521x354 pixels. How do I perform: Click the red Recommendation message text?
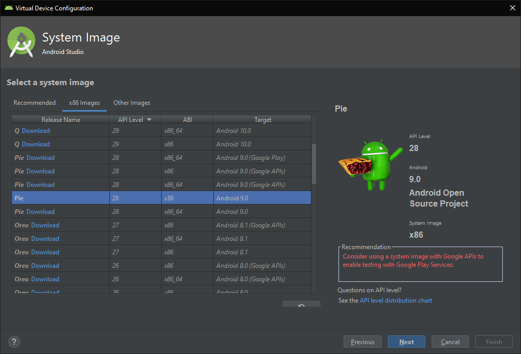coord(413,261)
